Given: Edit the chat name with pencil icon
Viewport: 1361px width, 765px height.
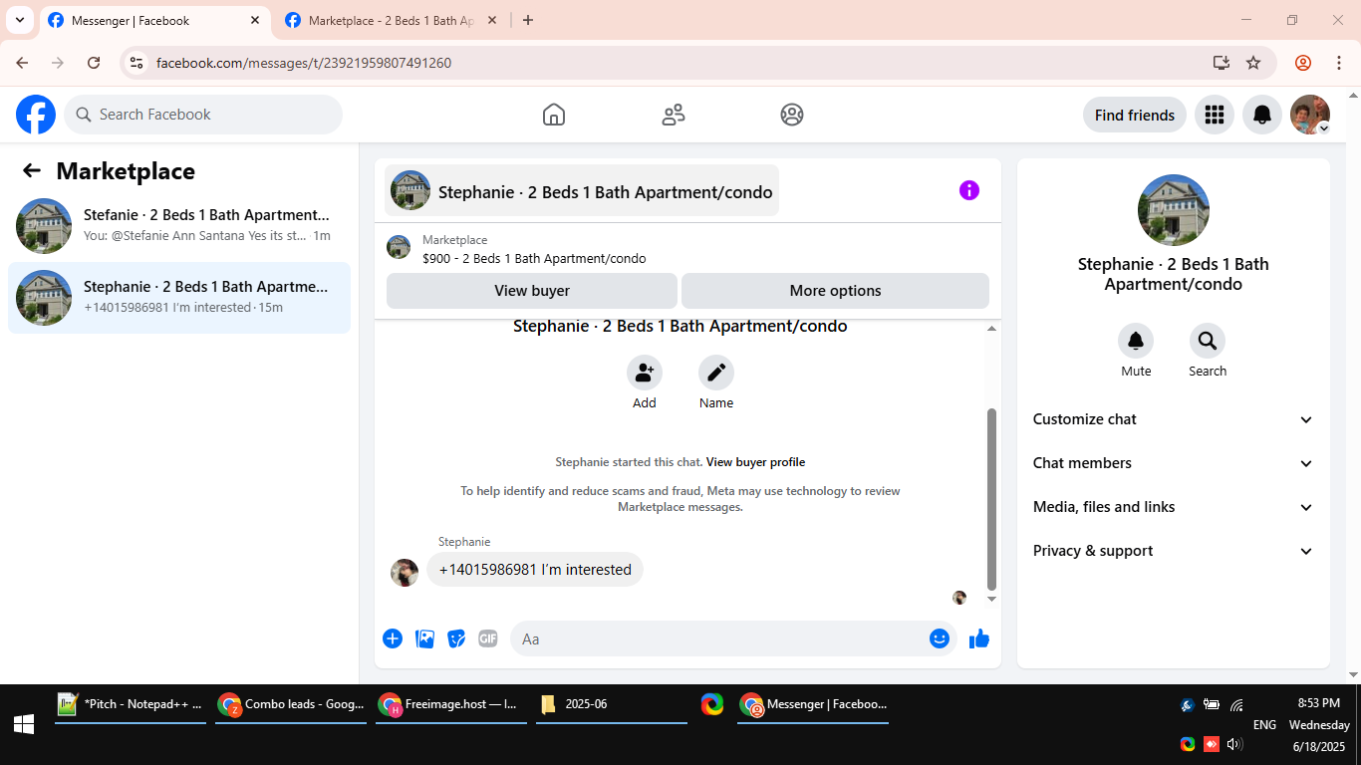Looking at the screenshot, I should tap(716, 373).
